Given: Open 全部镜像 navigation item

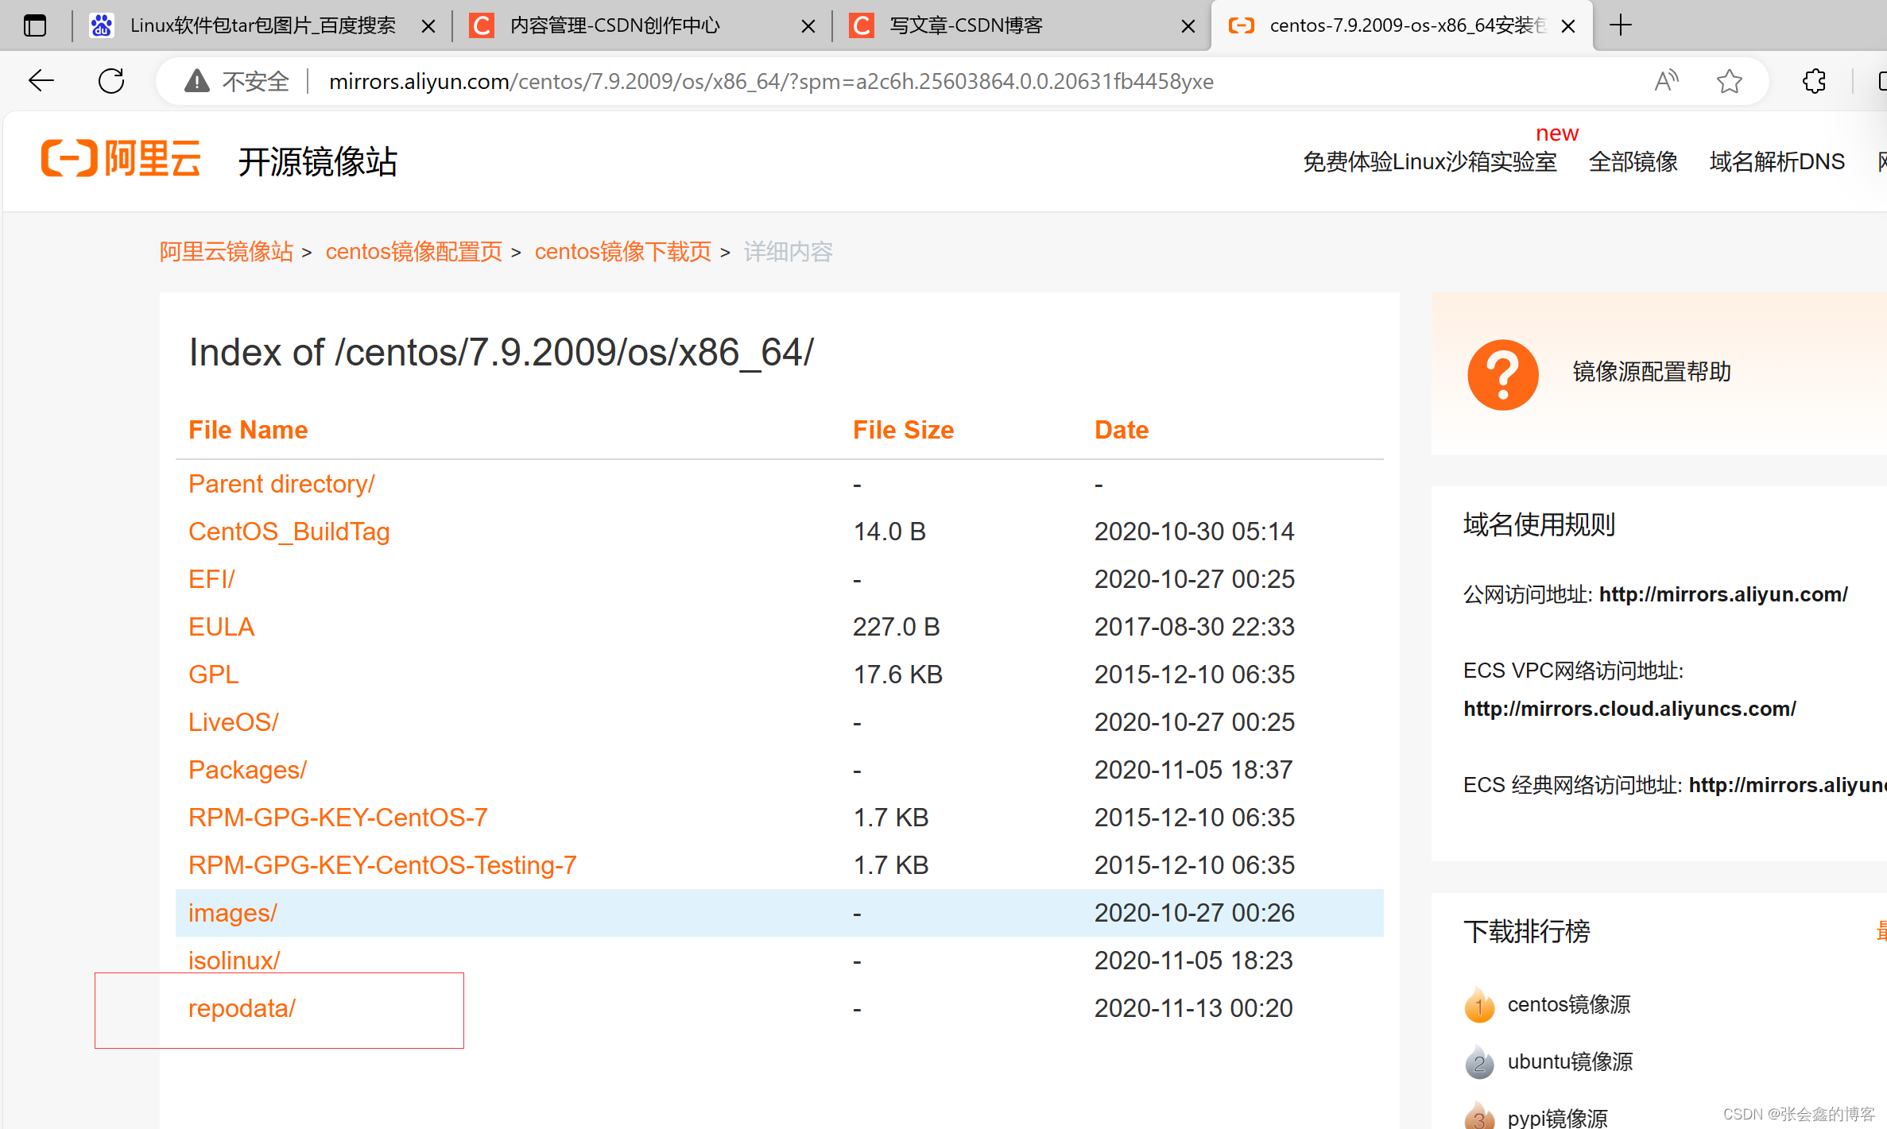Looking at the screenshot, I should coord(1633,161).
